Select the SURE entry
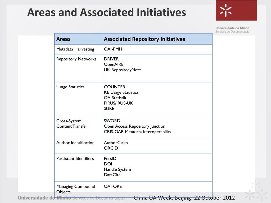 click(x=109, y=109)
